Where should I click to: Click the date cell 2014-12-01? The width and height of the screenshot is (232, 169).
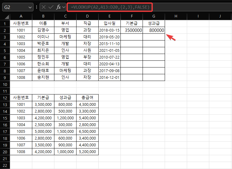click(x=109, y=77)
